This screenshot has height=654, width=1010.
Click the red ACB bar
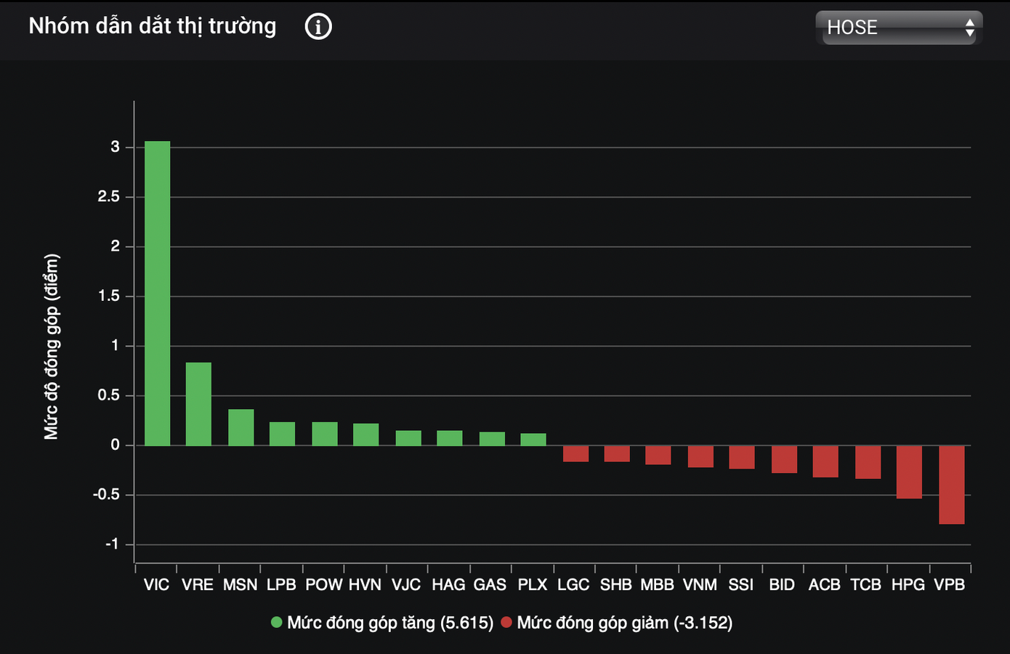click(825, 461)
